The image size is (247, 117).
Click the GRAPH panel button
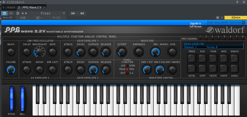pyautogui.click(x=234, y=58)
